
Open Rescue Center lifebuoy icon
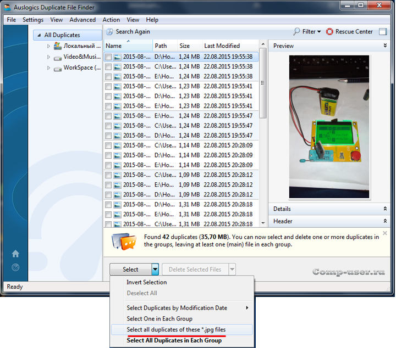pyautogui.click(x=329, y=31)
